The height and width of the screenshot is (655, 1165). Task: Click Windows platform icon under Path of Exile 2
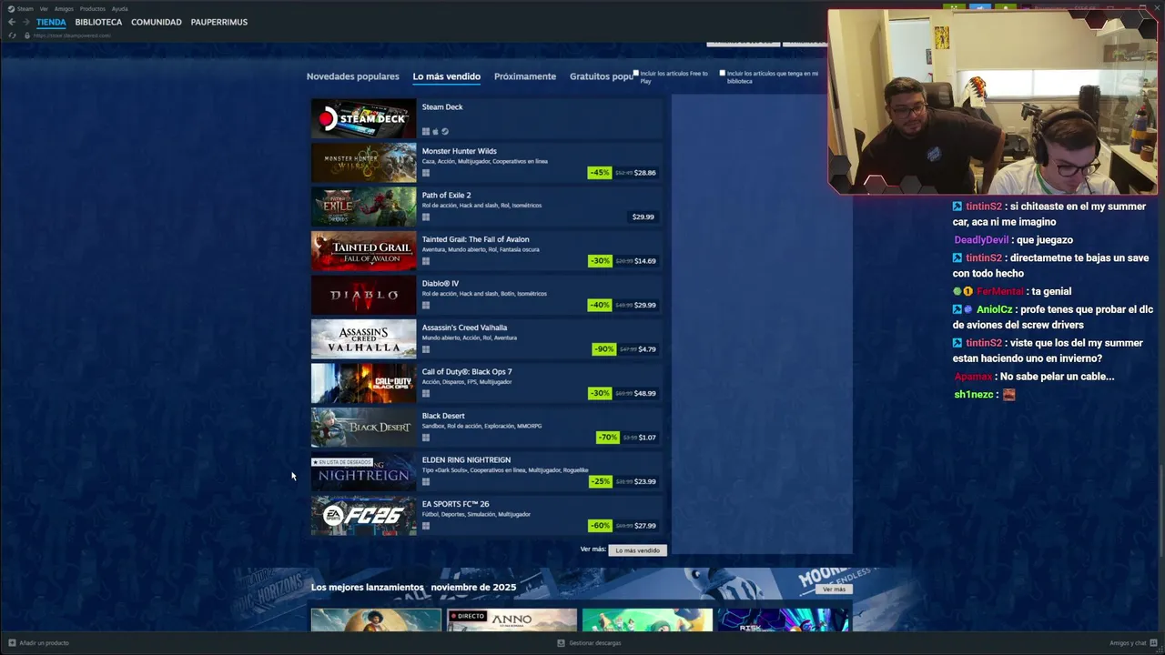pos(425,217)
